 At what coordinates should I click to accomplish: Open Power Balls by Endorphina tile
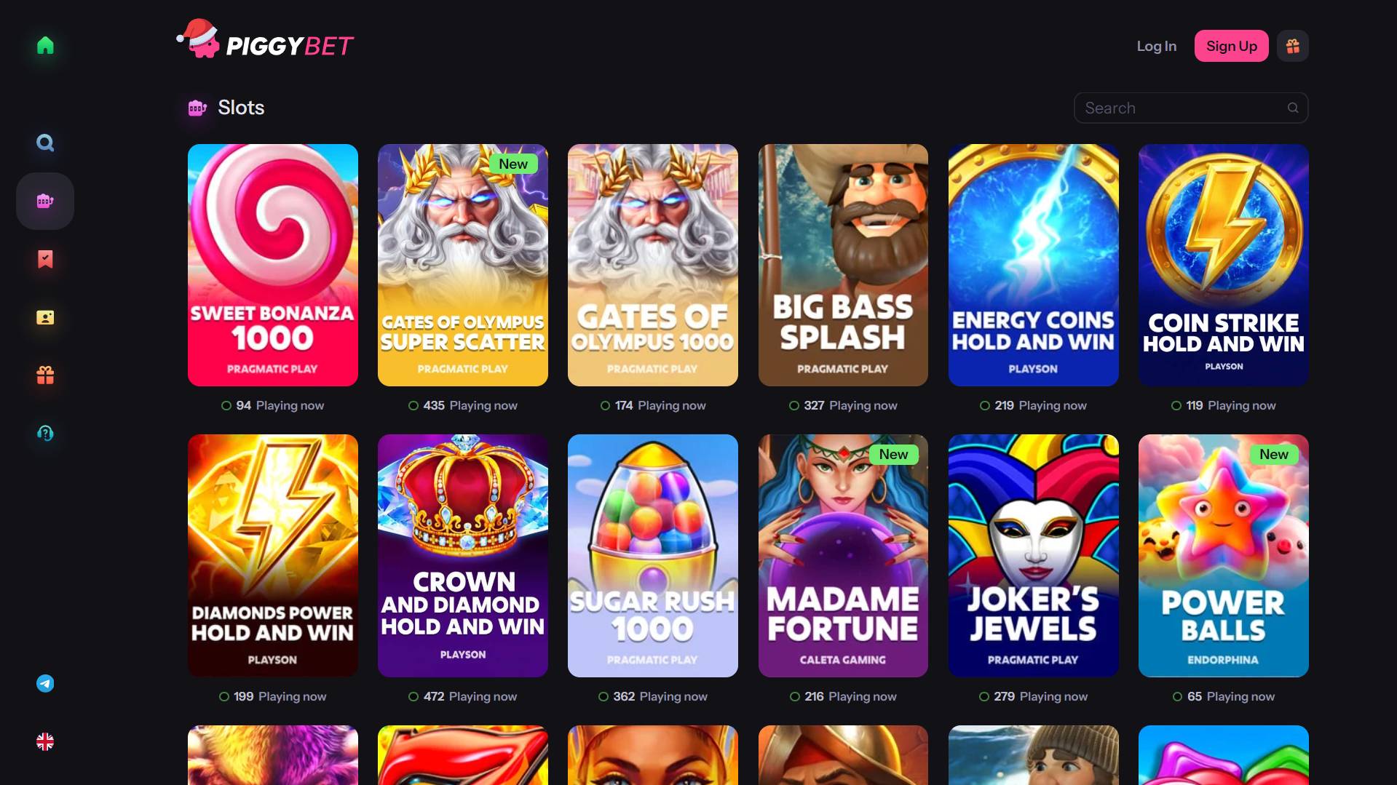point(1224,556)
